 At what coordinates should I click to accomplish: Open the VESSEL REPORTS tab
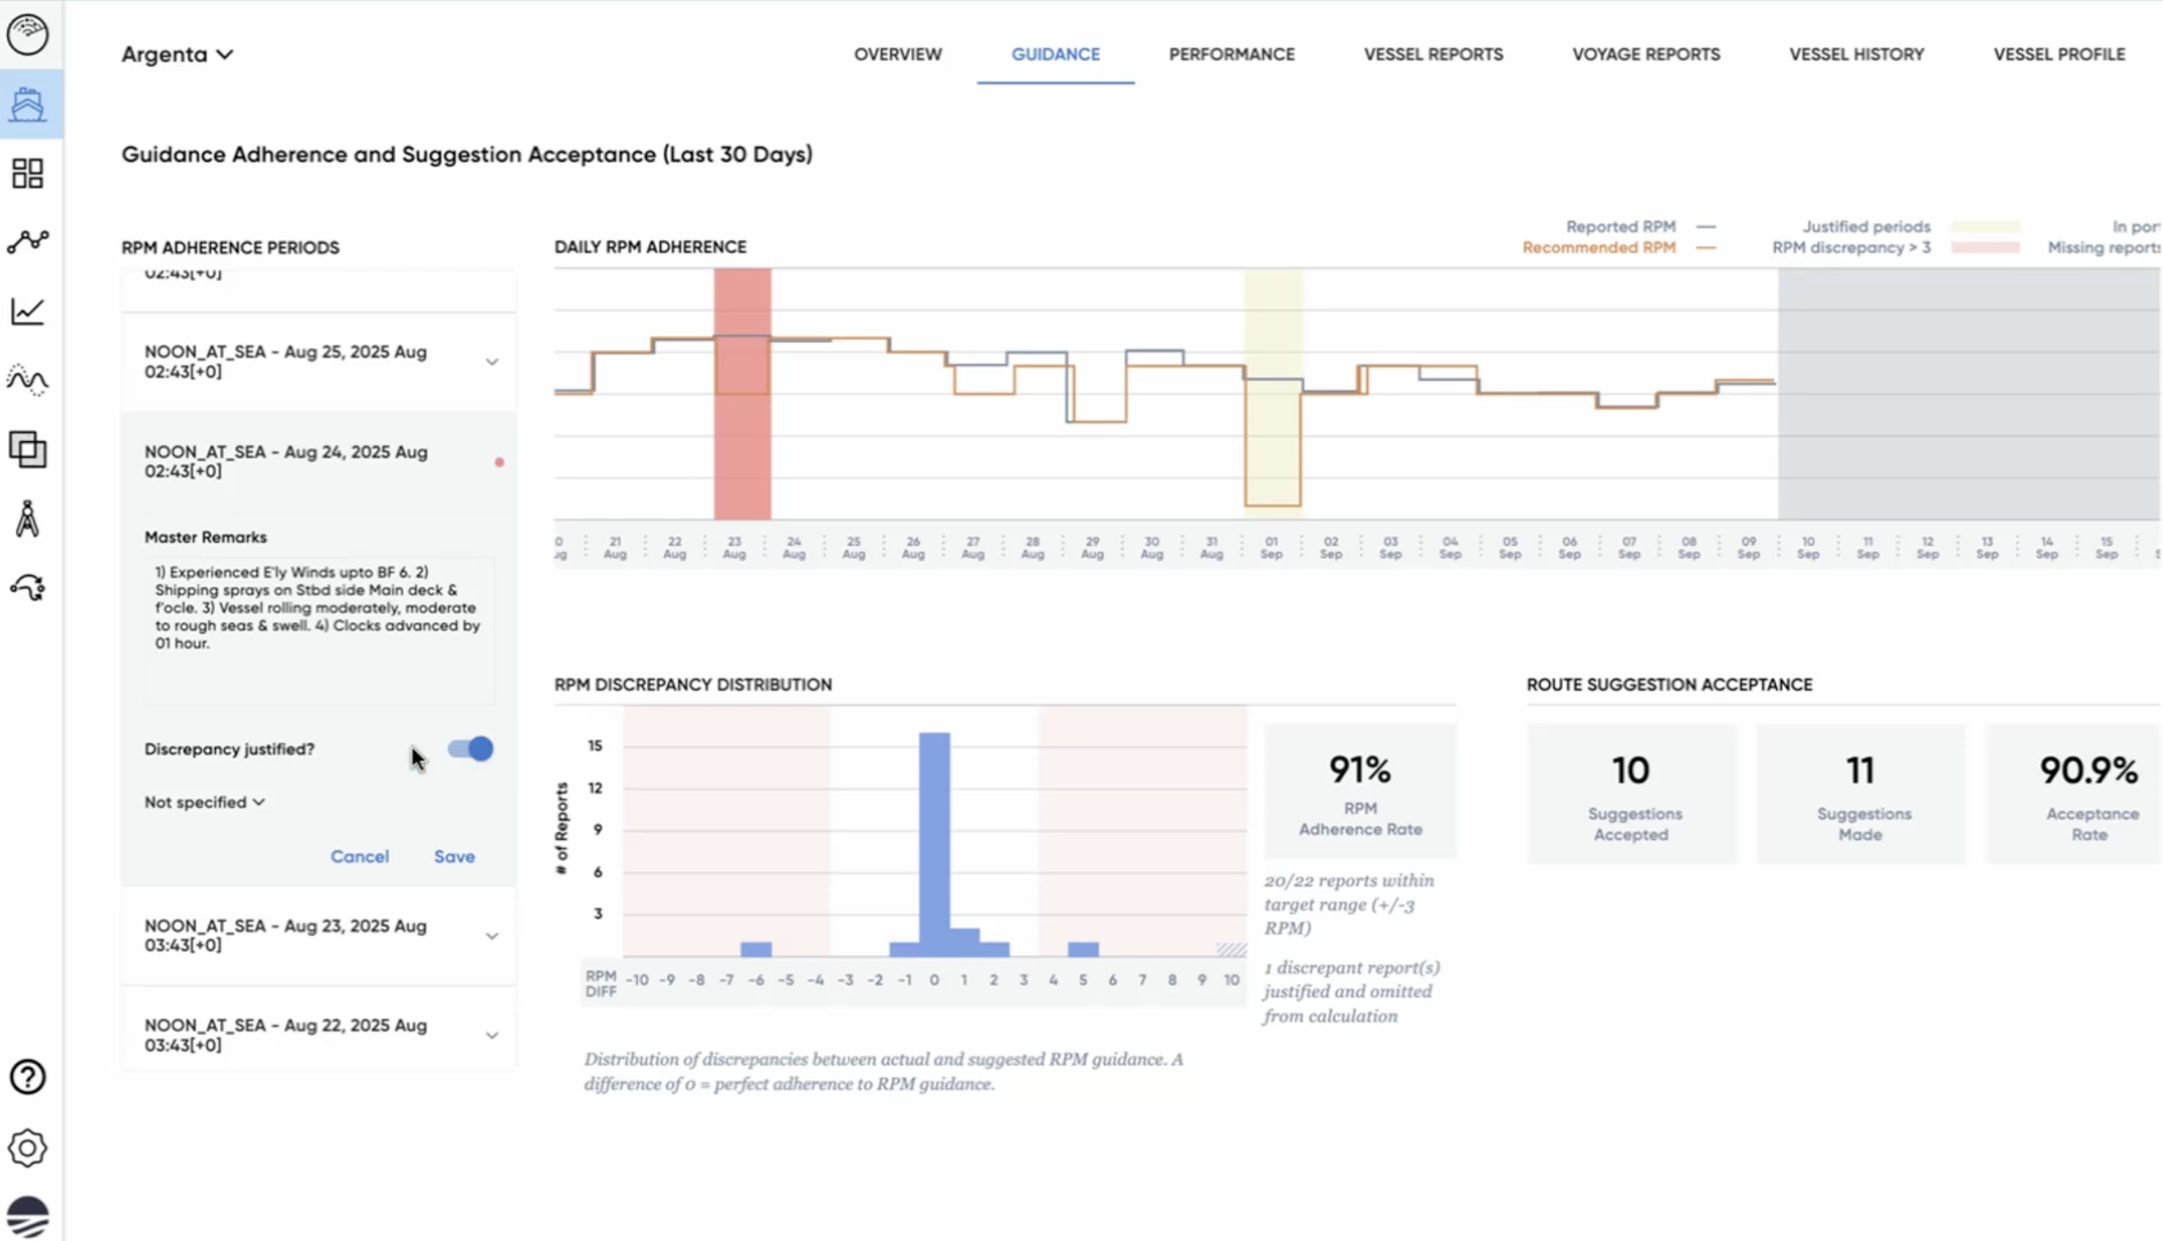[1433, 55]
